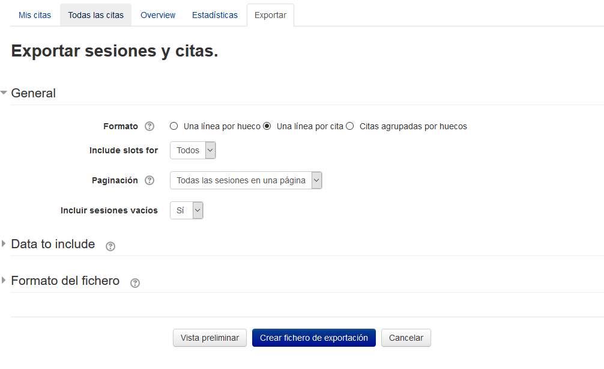
Task: Open help icon for Data to include
Action: tap(110, 246)
